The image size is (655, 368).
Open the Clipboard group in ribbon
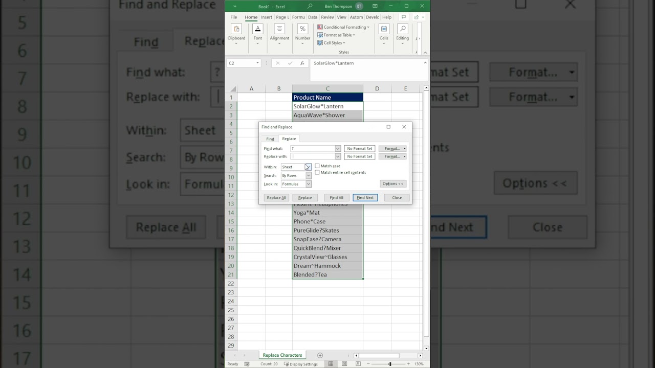[x=236, y=34]
